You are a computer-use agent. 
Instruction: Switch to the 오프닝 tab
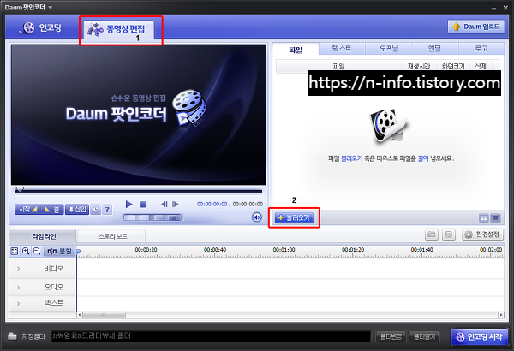pyautogui.click(x=388, y=49)
